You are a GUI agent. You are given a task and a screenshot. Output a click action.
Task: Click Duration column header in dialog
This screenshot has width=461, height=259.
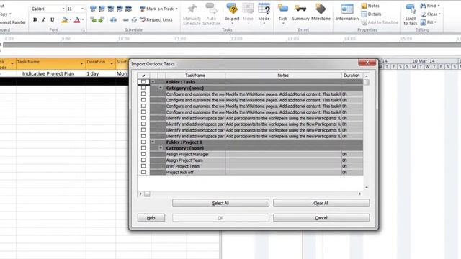point(352,76)
